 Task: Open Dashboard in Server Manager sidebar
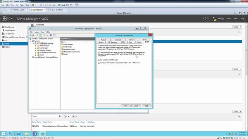click(x=10, y=27)
